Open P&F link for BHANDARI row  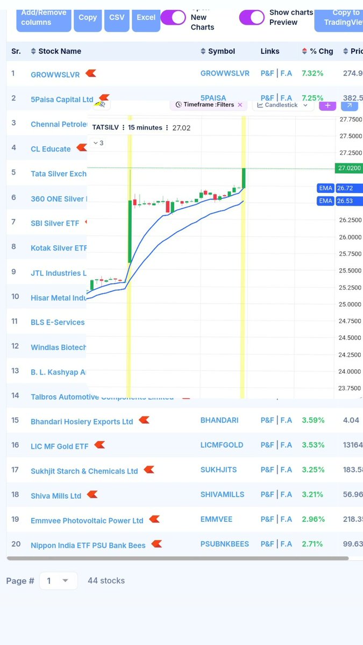[x=267, y=420]
